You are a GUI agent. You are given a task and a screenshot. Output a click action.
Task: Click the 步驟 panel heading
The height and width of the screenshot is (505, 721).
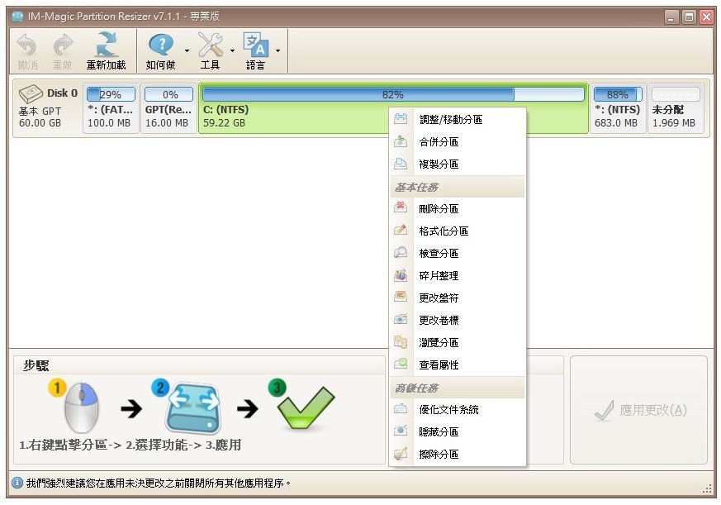tap(36, 365)
